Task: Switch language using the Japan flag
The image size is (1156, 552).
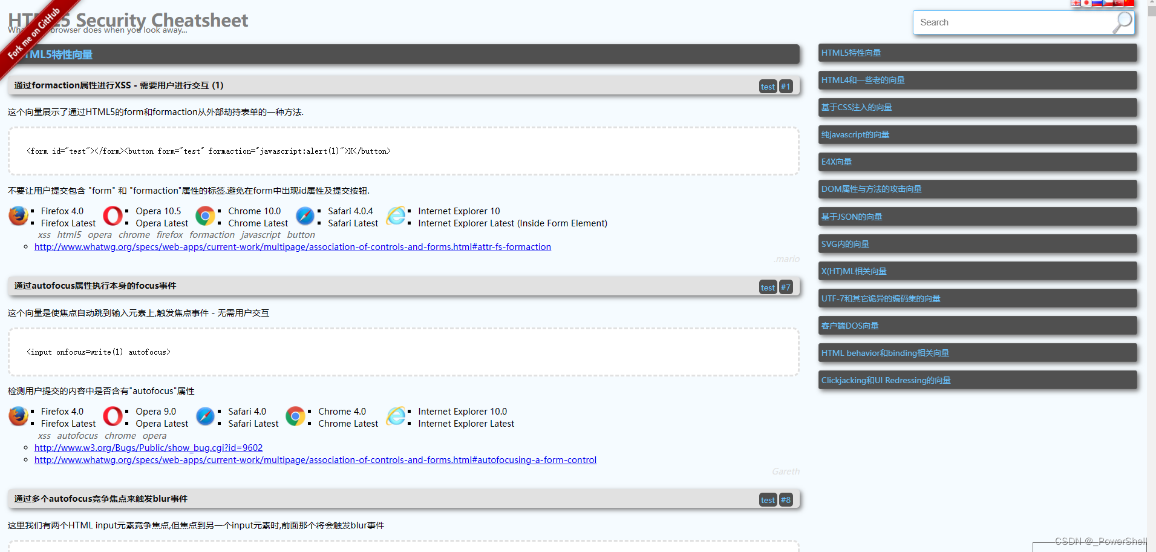Action: (x=1086, y=3)
